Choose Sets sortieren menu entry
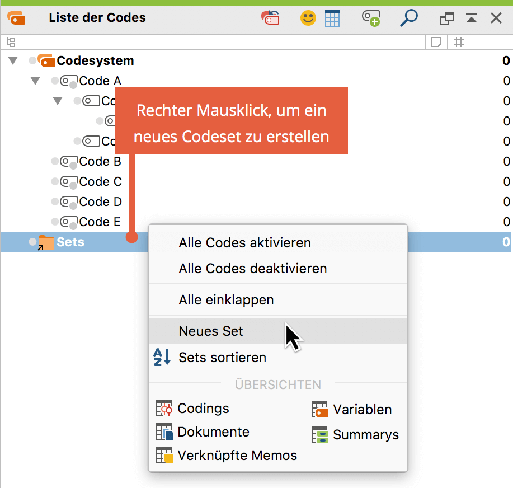Viewport: 513px width, 488px height. coord(278,357)
